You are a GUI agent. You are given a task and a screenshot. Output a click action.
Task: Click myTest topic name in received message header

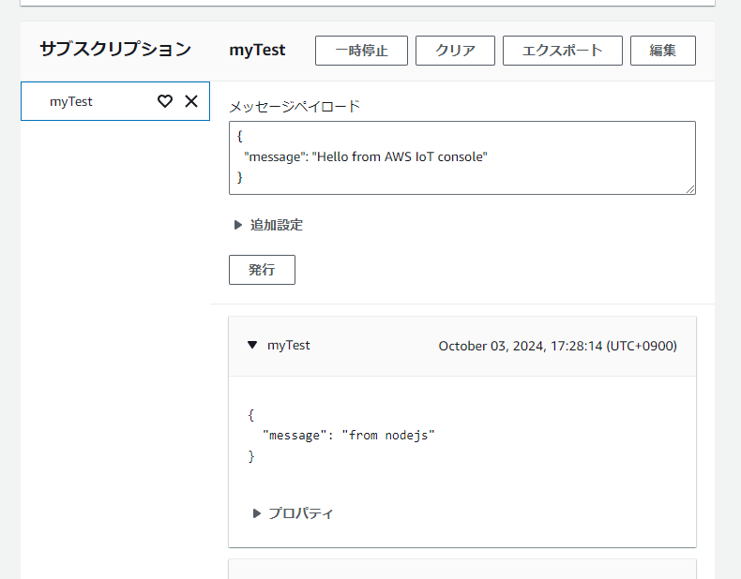(x=288, y=346)
